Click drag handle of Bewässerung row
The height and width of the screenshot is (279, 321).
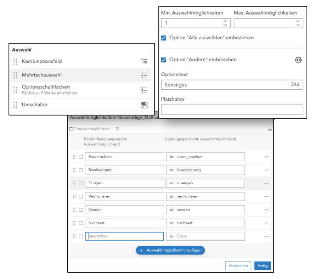pyautogui.click(x=74, y=170)
